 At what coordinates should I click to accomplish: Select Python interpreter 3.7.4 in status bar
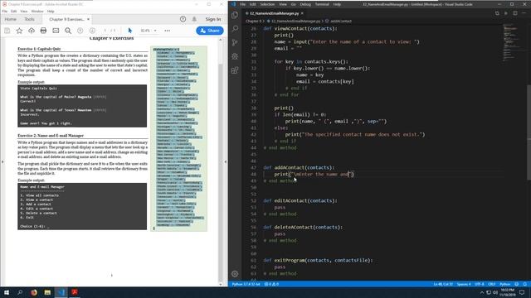[x=246, y=284]
